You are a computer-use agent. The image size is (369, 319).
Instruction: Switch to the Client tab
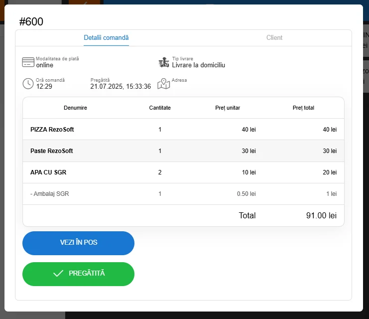pos(274,38)
